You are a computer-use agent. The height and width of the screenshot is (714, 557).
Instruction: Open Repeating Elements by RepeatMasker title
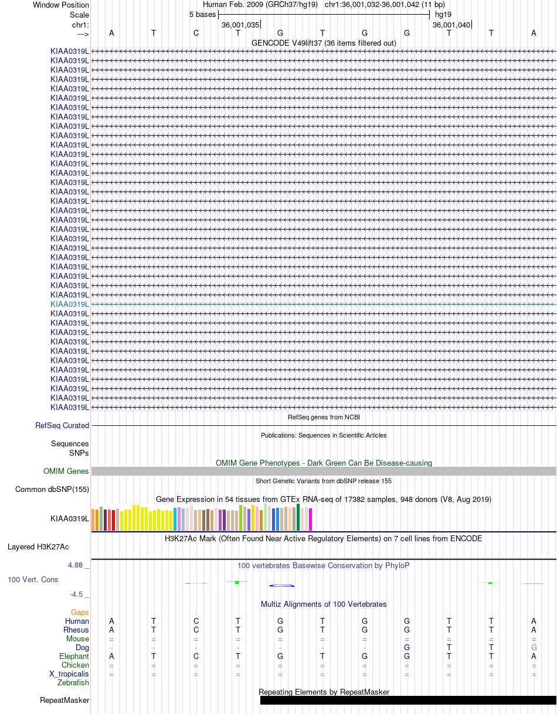click(x=324, y=692)
